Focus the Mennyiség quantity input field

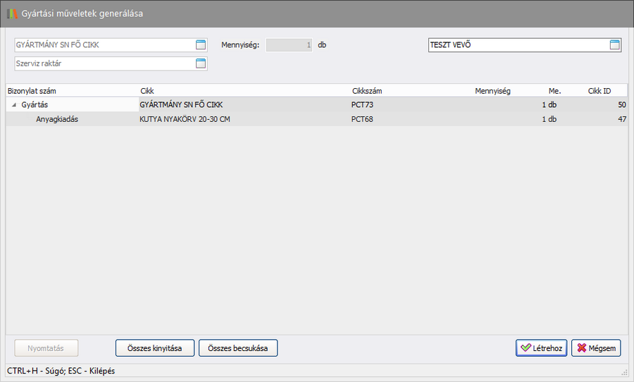[x=289, y=45]
